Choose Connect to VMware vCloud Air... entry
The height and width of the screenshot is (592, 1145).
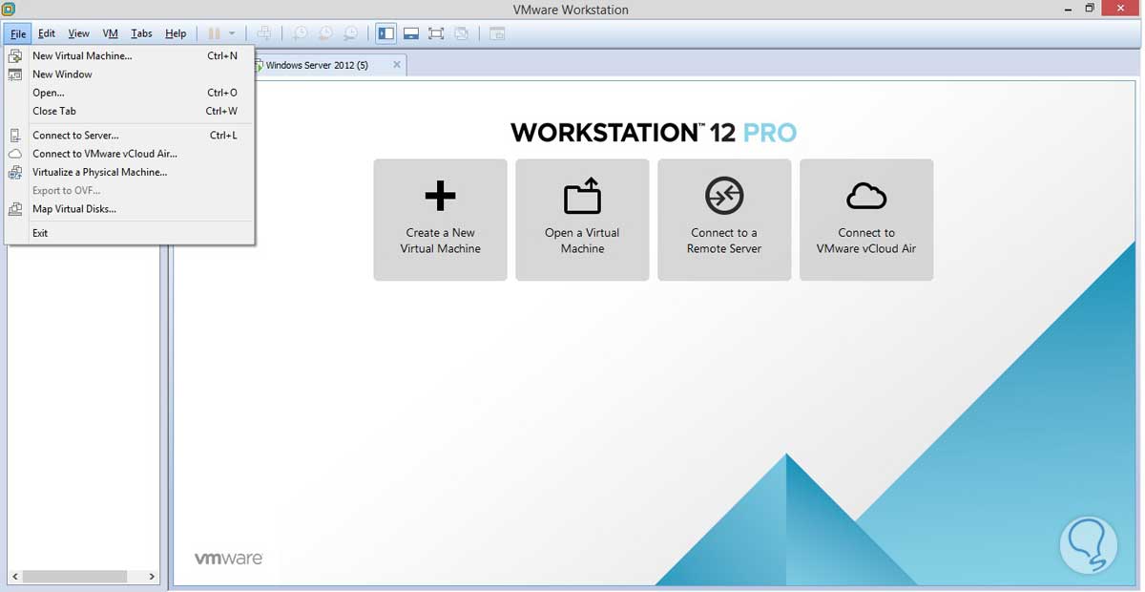point(130,154)
